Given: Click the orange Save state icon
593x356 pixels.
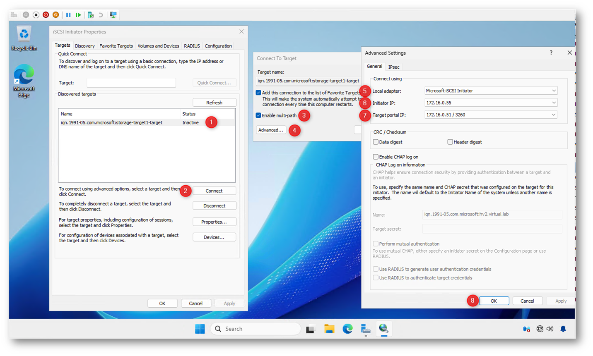Looking at the screenshot, I should [55, 15].
